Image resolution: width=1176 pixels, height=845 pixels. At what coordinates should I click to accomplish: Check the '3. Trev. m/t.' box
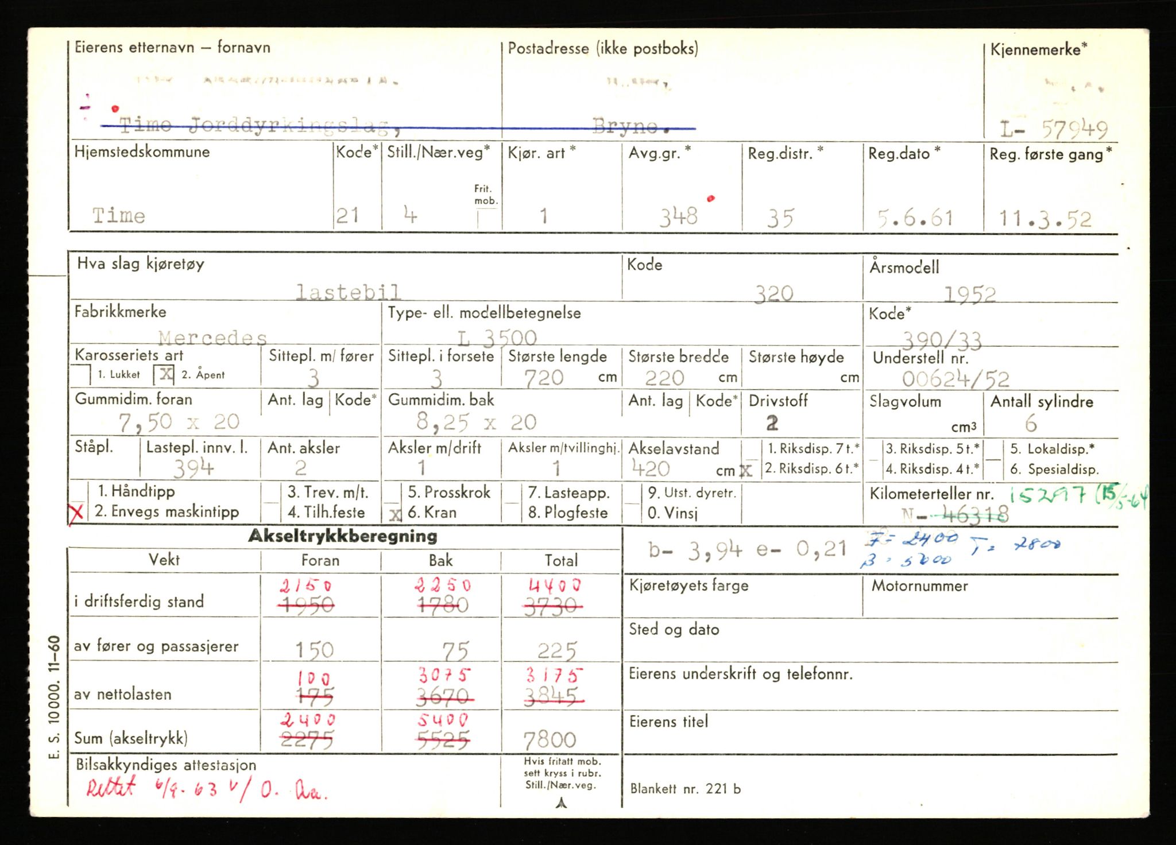pos(270,493)
